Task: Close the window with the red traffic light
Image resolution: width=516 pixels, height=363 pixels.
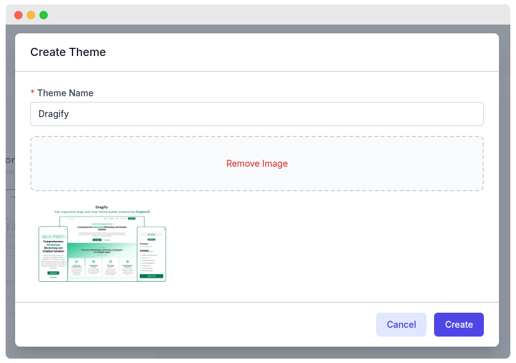Action: pos(18,14)
